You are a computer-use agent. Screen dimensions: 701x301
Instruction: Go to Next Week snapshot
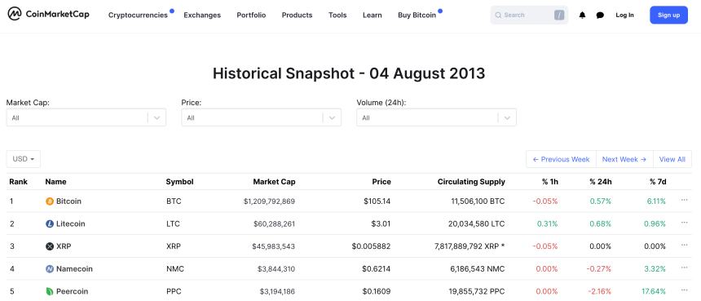point(624,159)
